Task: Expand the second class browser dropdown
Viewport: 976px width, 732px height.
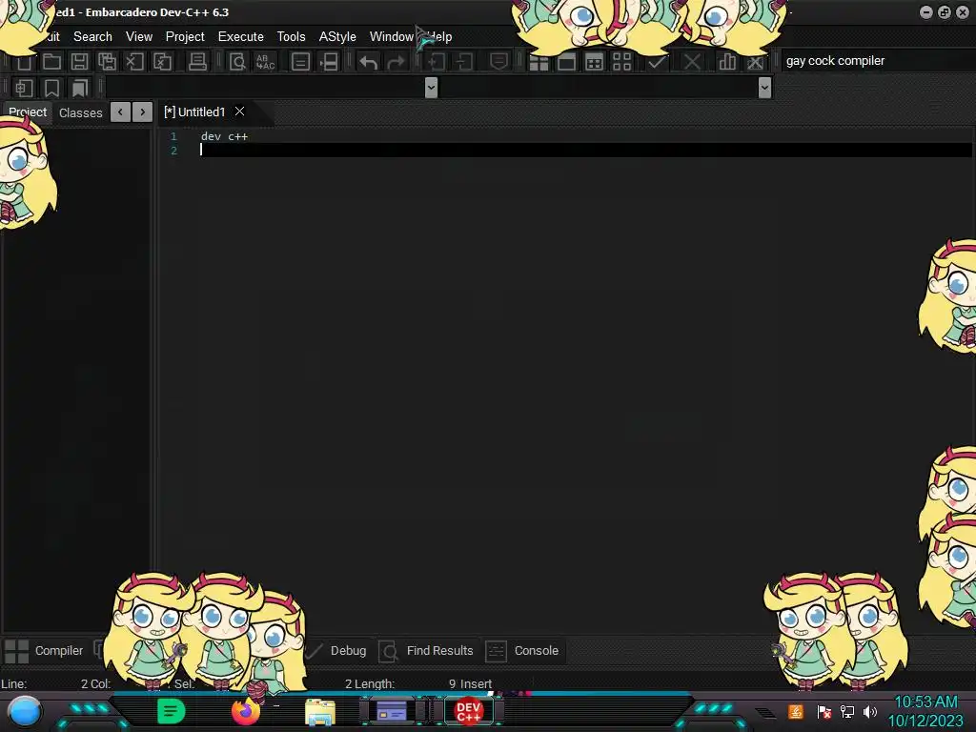Action: [x=765, y=88]
